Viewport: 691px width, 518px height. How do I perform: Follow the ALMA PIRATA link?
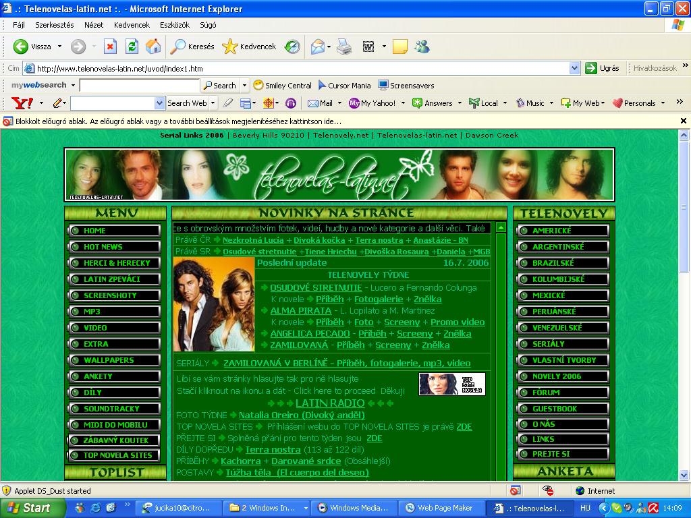point(300,310)
